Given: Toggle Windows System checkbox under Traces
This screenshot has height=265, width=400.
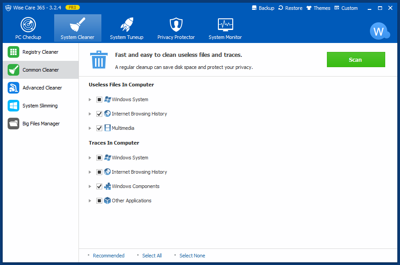Looking at the screenshot, I should 99,158.
